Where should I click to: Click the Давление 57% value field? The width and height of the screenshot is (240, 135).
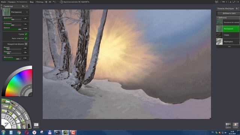click(25, 19)
